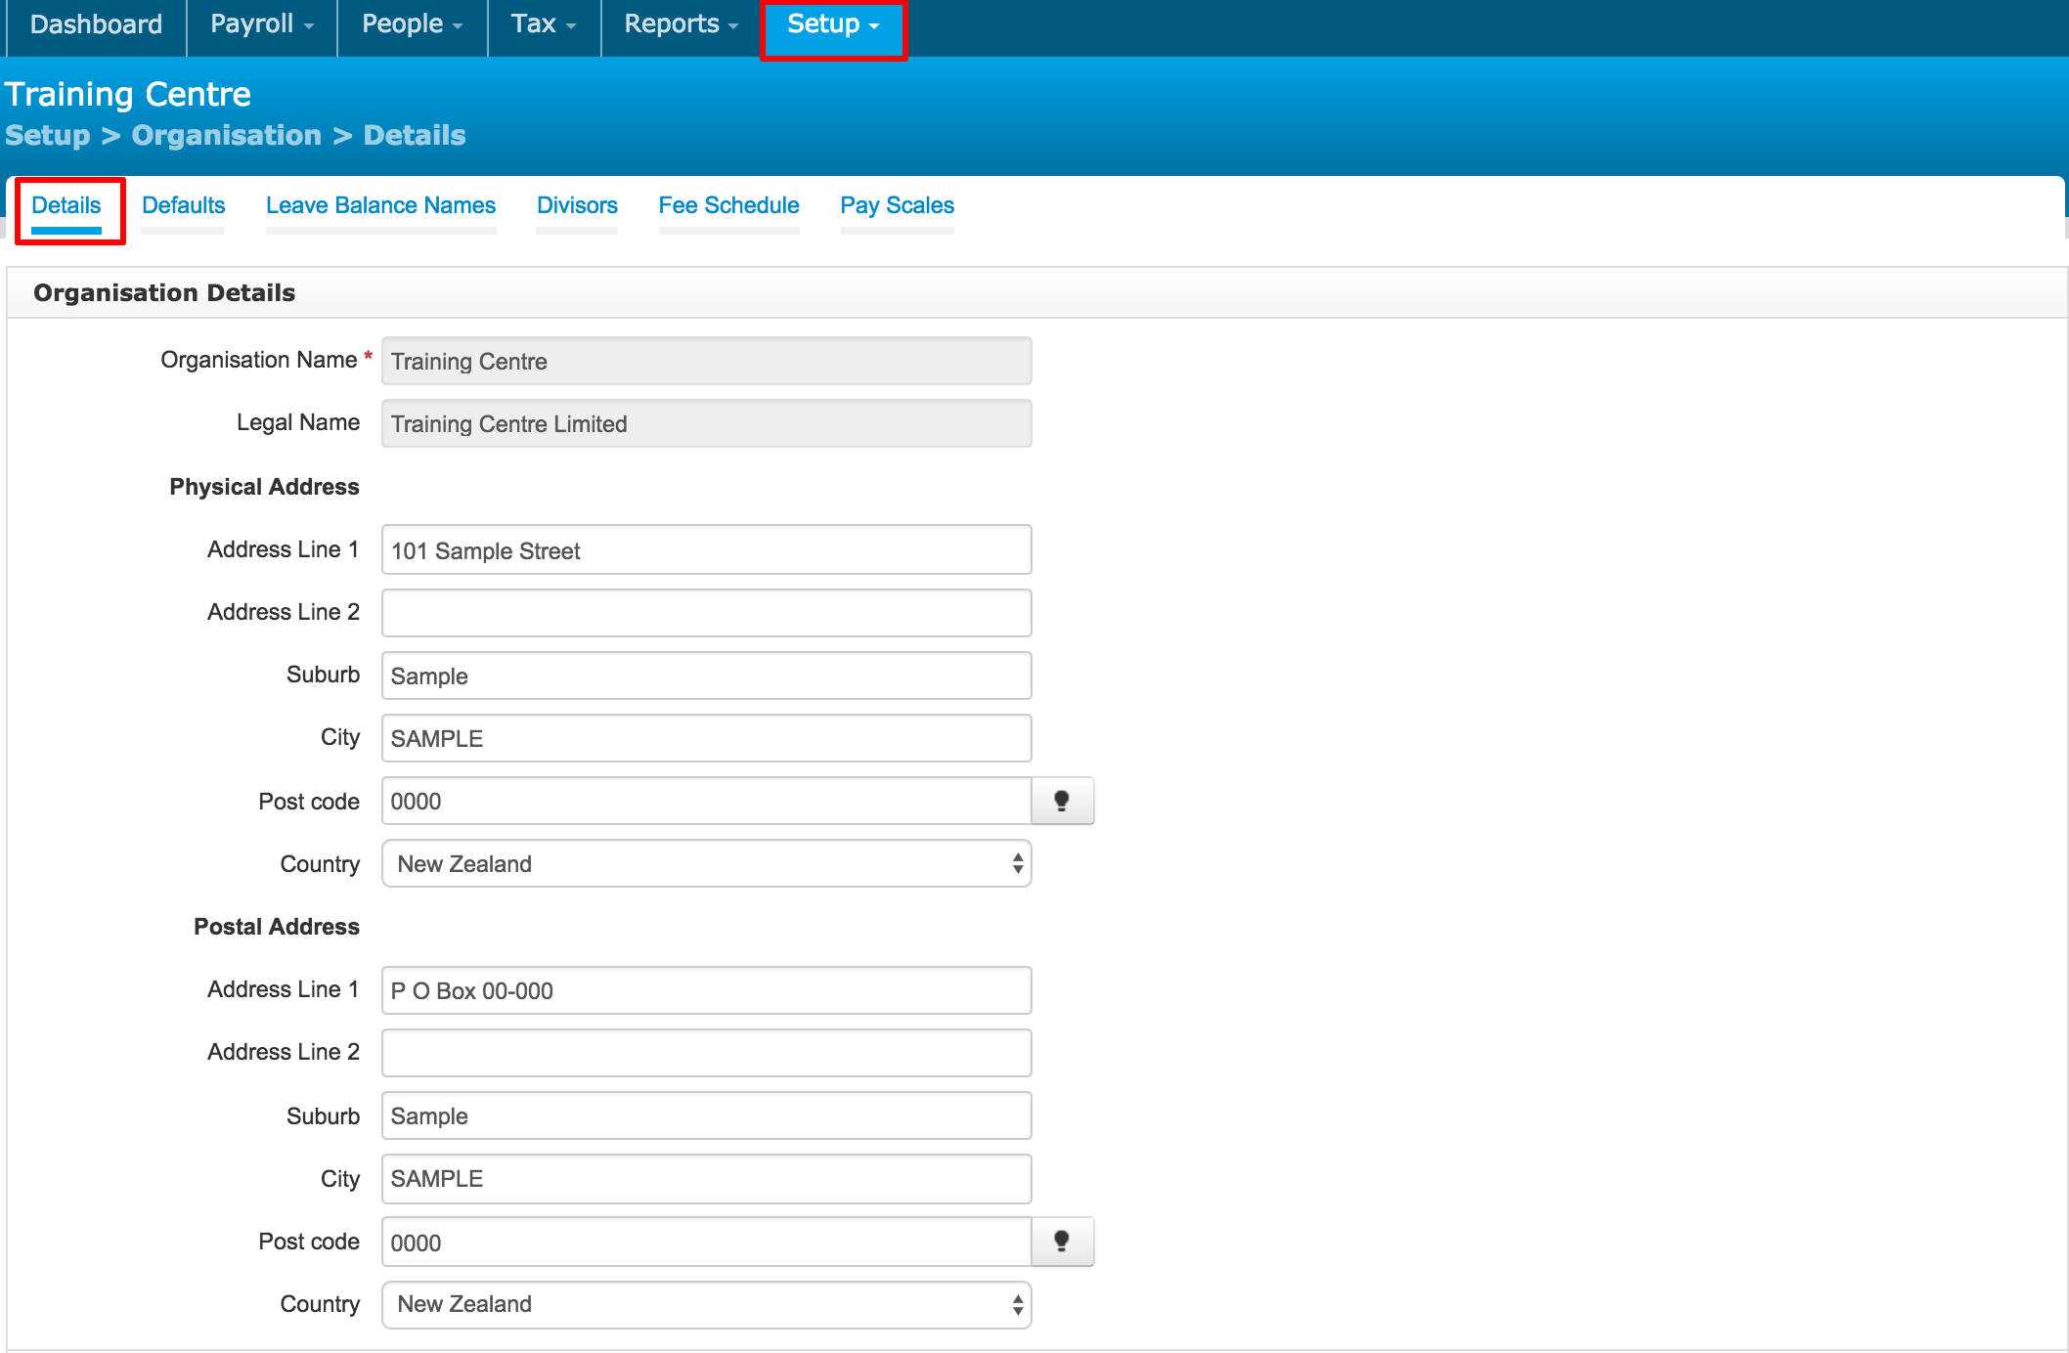Click the physical Address Line 1 field
The image size is (2069, 1353).
[706, 550]
